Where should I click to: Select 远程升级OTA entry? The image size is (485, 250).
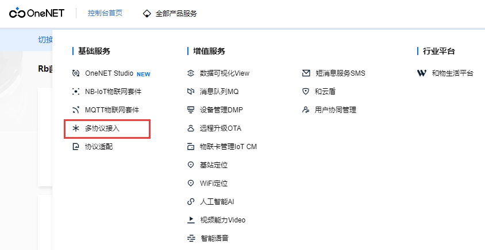(x=221, y=128)
